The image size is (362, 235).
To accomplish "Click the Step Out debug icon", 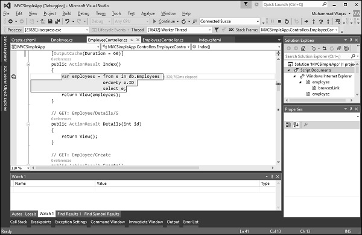I will click(x=328, y=21).
